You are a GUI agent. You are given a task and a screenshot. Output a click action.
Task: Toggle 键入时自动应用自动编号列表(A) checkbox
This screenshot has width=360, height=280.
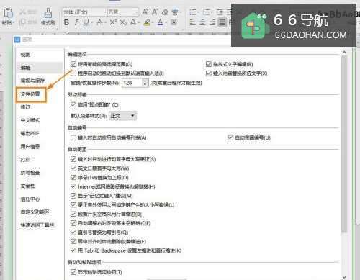[73, 137]
